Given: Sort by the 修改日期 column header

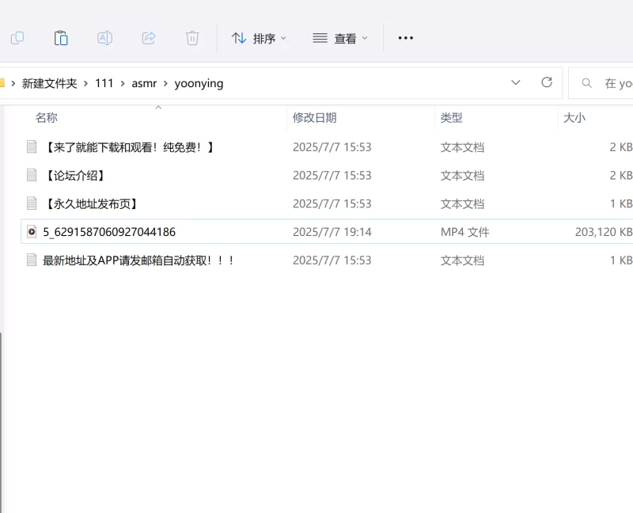Looking at the screenshot, I should pos(314,117).
